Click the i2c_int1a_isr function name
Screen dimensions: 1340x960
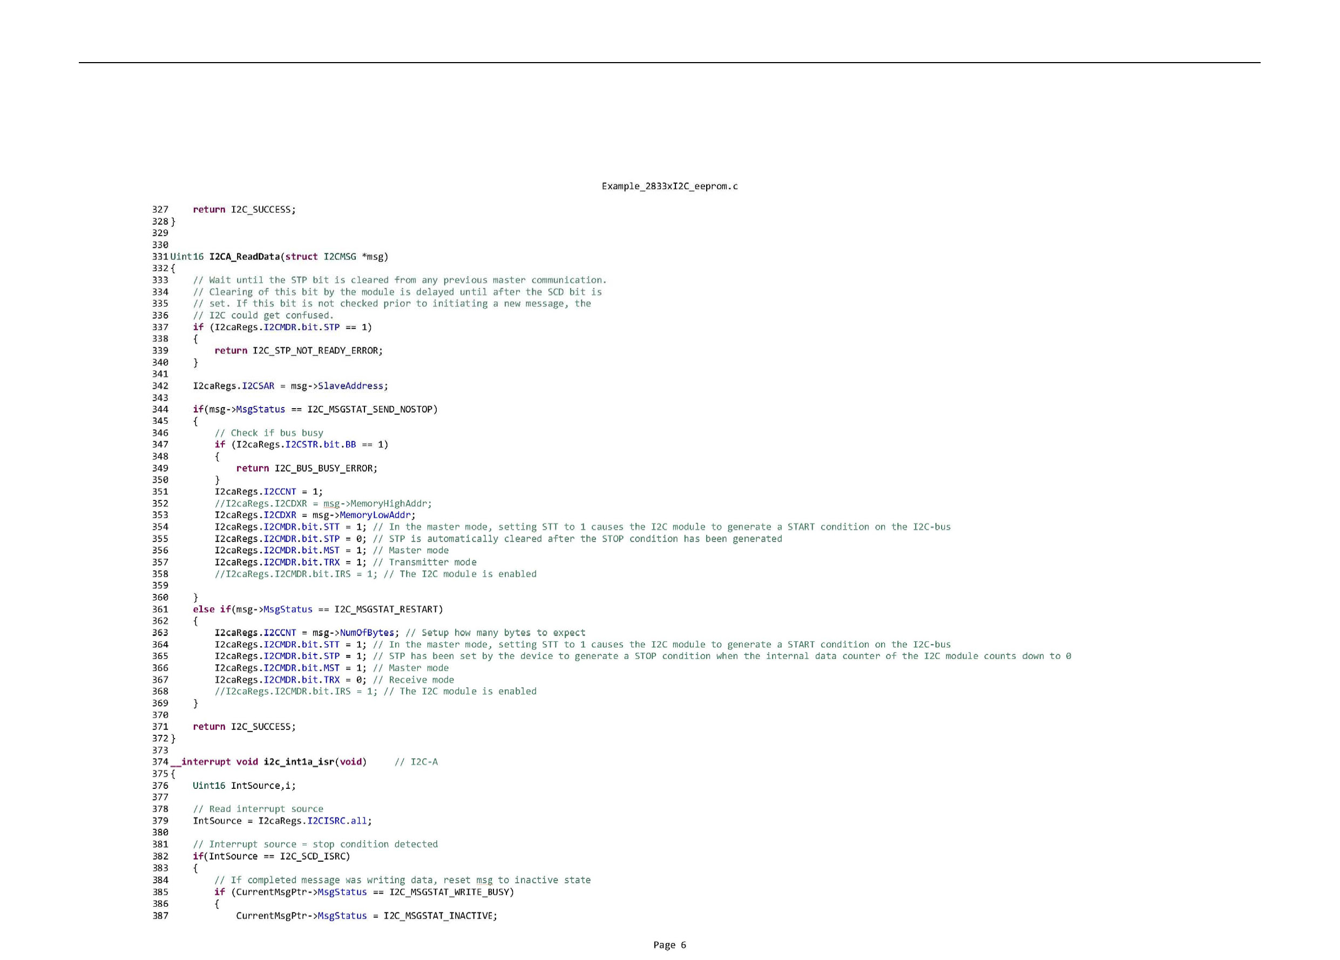point(299,761)
